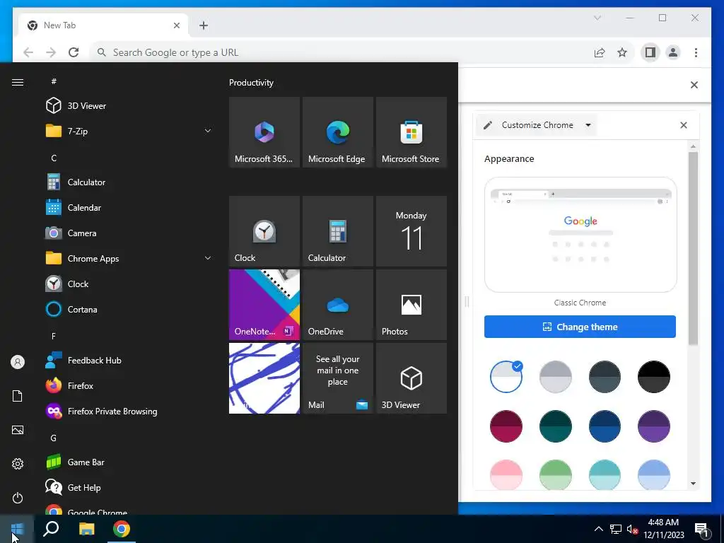Open the OneNote tile

[x=264, y=305]
